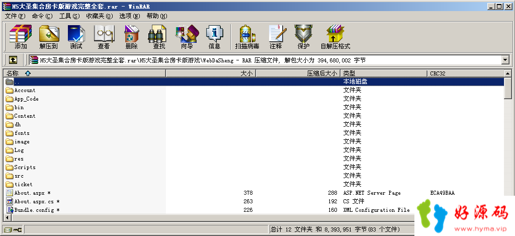This screenshot has width=515, height=236.
Task: Click the vertical scrollbar up arrow
Action: (508, 73)
